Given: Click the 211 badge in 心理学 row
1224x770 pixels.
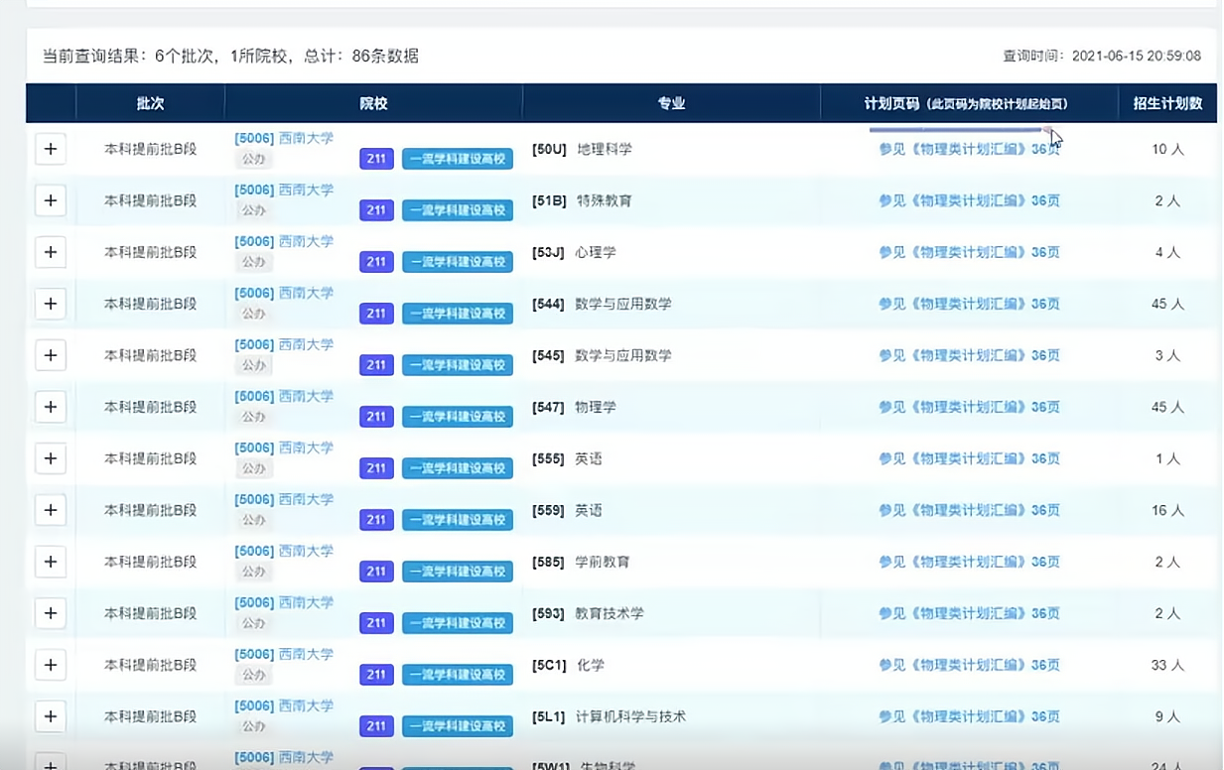Looking at the screenshot, I should point(376,262).
